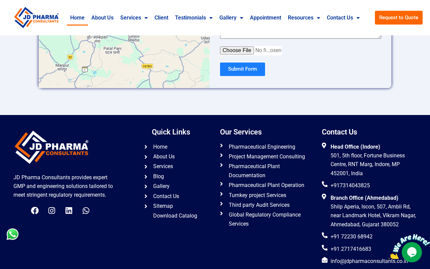Viewport: 430px width, 269px height.
Task: Open the LinkedIn icon in footer
Action: [69, 210]
